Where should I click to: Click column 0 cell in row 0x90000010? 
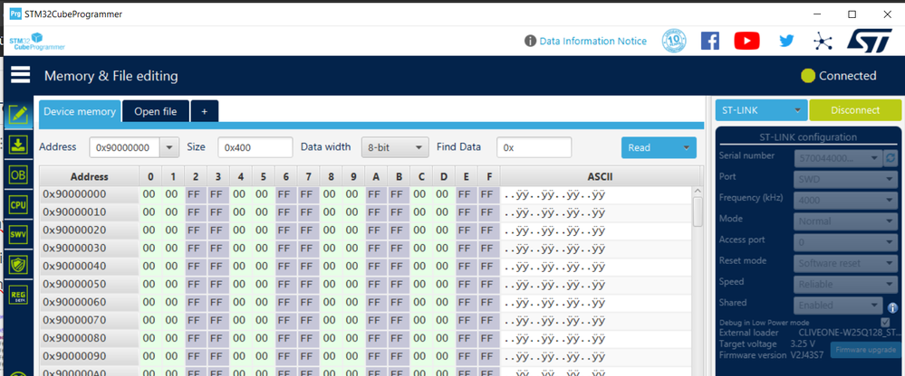149,212
